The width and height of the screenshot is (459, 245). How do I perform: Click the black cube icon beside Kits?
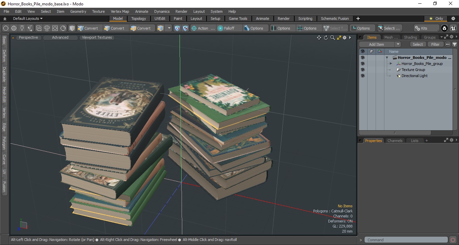pos(444,28)
